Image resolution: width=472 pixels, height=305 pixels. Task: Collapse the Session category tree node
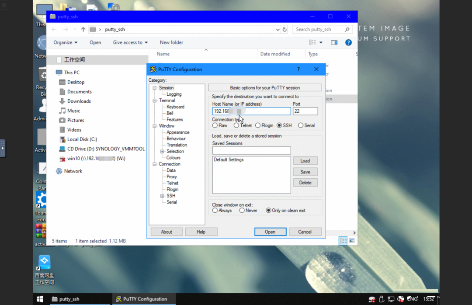click(155, 88)
